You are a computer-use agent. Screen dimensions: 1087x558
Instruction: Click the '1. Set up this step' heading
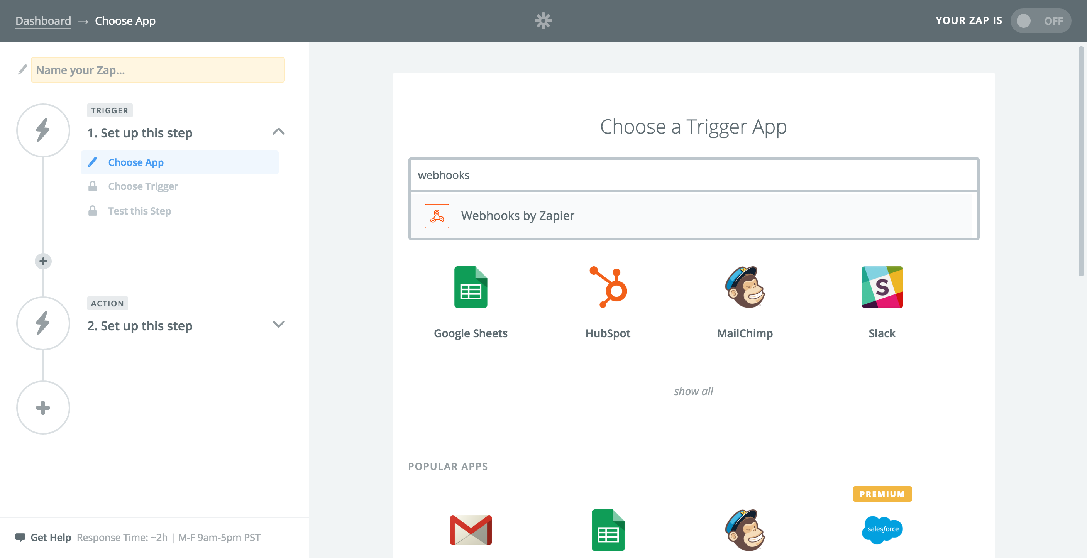pos(140,133)
